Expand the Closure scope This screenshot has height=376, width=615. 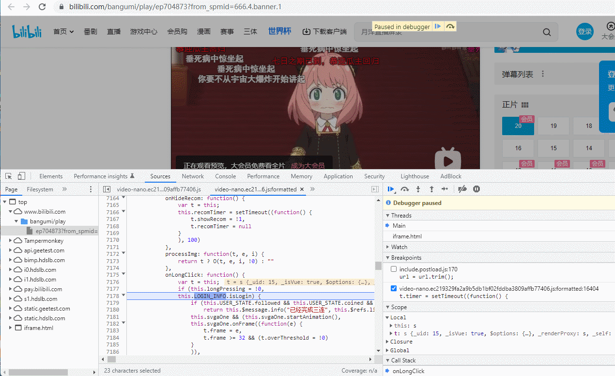click(387, 342)
